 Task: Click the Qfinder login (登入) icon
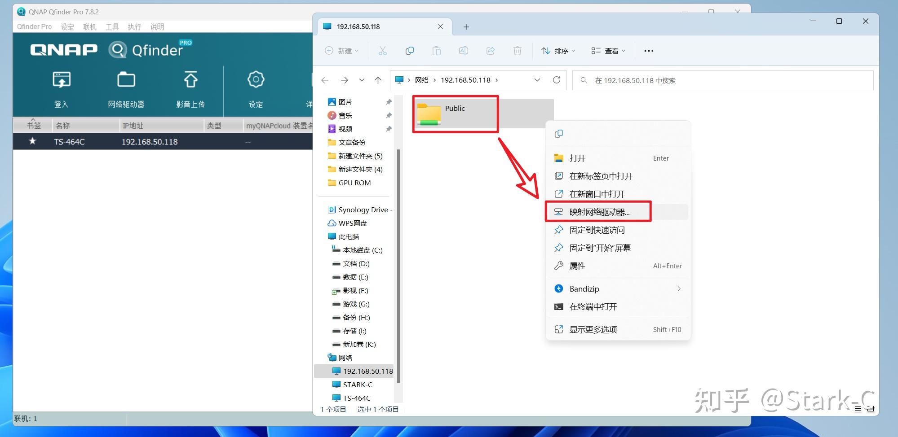pyautogui.click(x=62, y=80)
